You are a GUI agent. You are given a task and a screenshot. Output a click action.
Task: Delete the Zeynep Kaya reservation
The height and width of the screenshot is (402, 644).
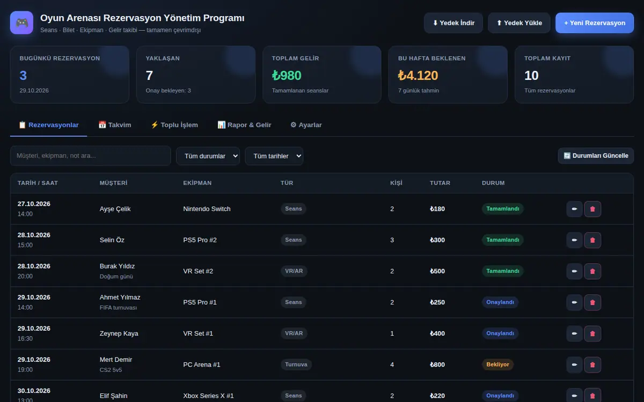click(x=592, y=333)
